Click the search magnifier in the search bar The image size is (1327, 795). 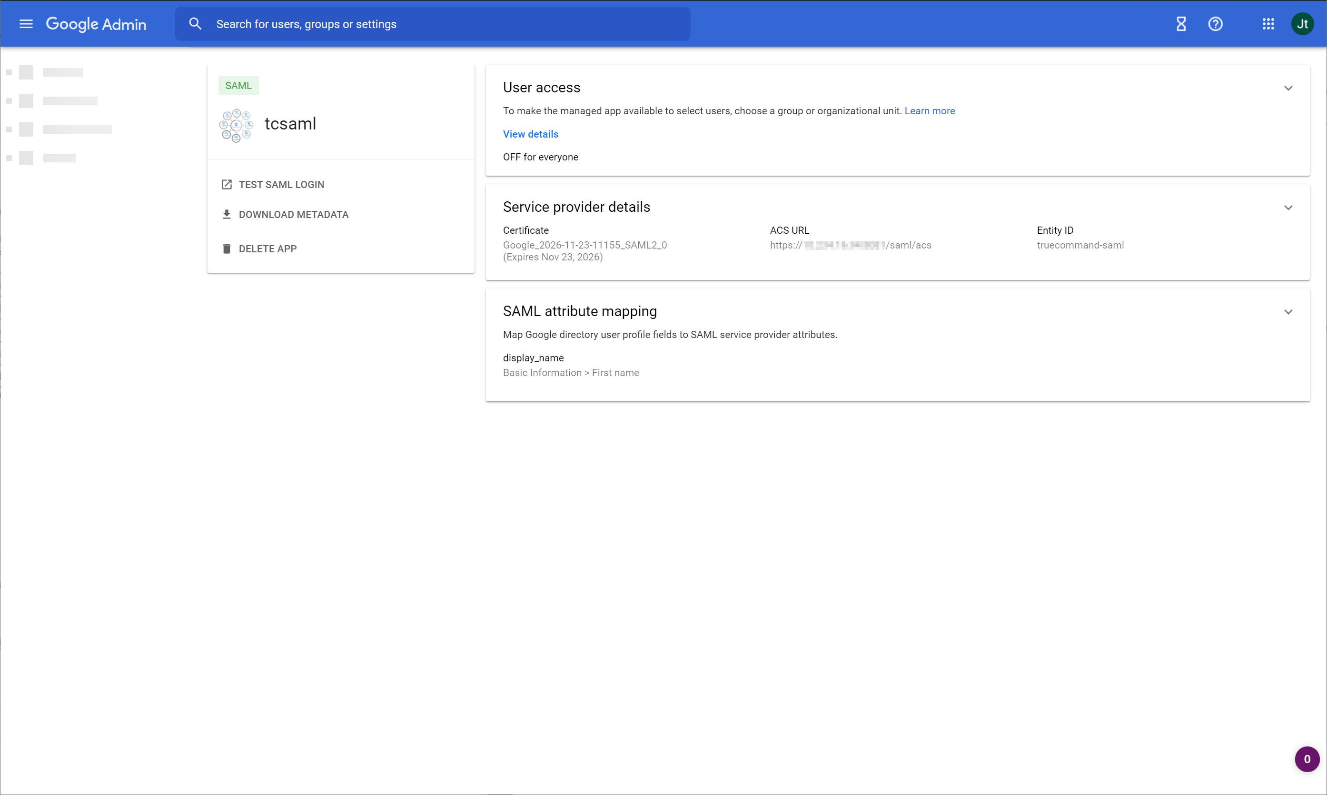tap(195, 24)
